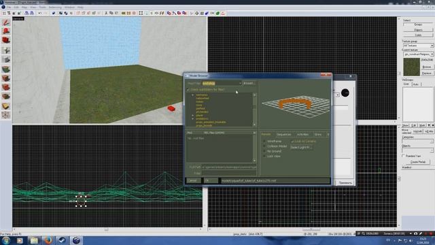The height and width of the screenshot is (245, 435).
Task: Click the Cut toolbar icon
Action: (106, 13)
